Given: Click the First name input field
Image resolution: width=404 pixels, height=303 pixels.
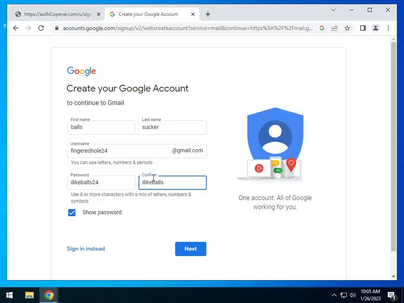Looking at the screenshot, I should [x=101, y=127].
